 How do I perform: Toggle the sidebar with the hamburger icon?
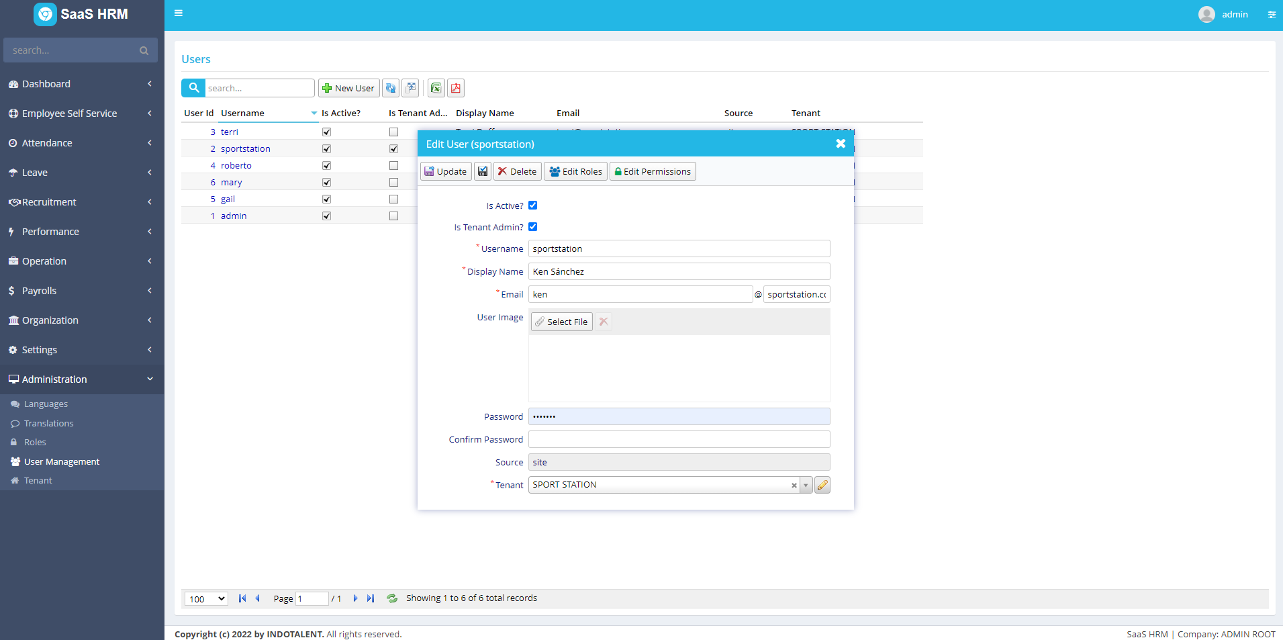pyautogui.click(x=178, y=12)
